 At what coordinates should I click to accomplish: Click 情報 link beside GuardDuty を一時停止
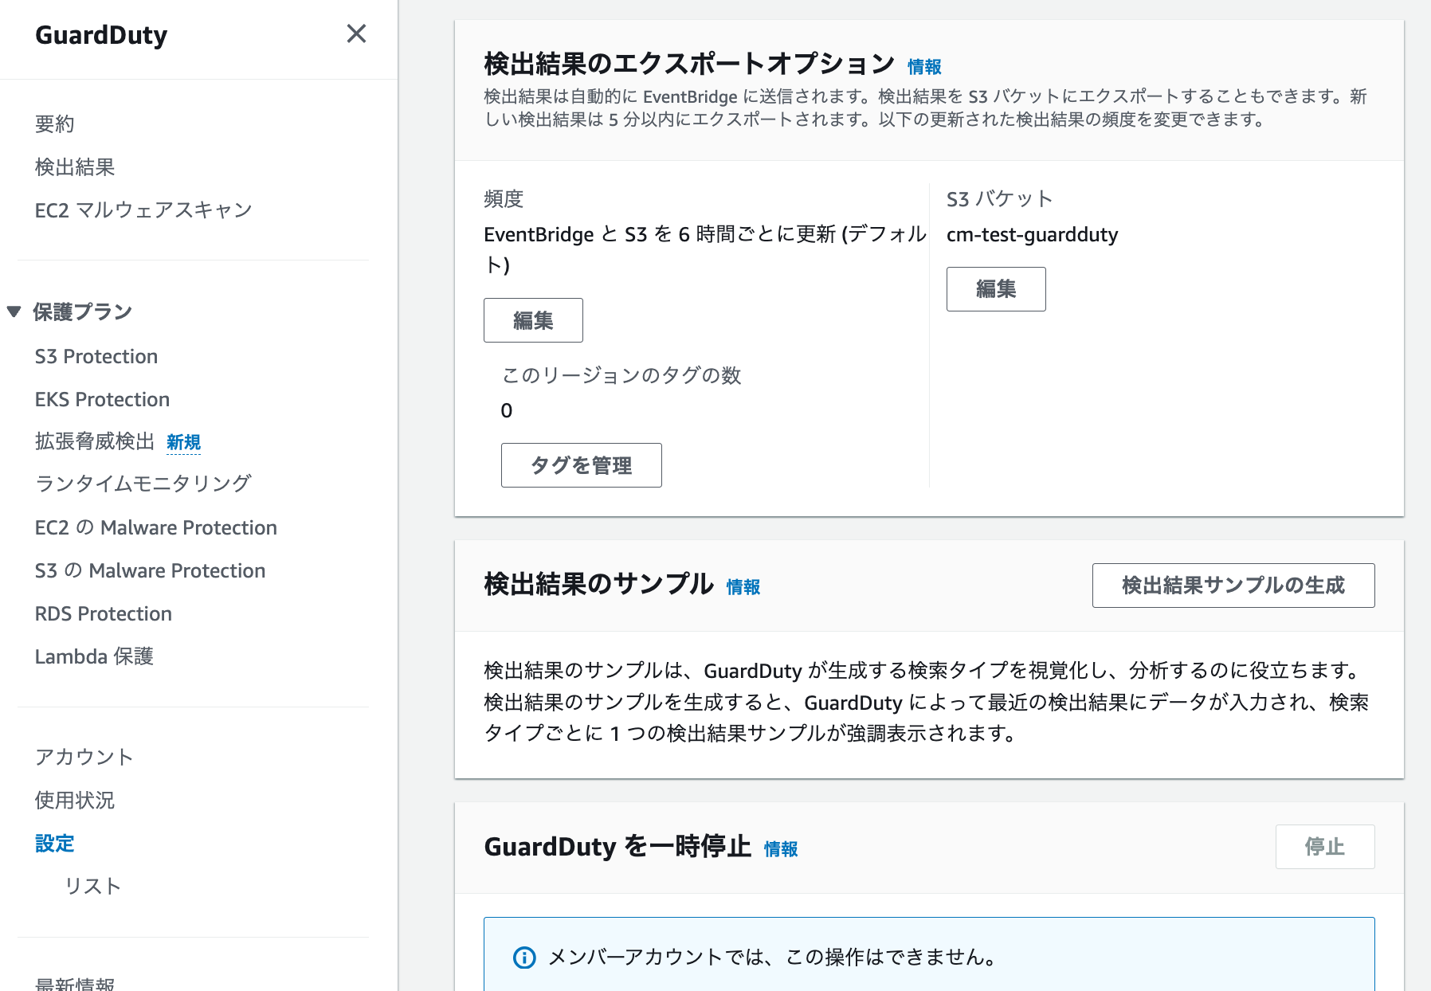(781, 849)
